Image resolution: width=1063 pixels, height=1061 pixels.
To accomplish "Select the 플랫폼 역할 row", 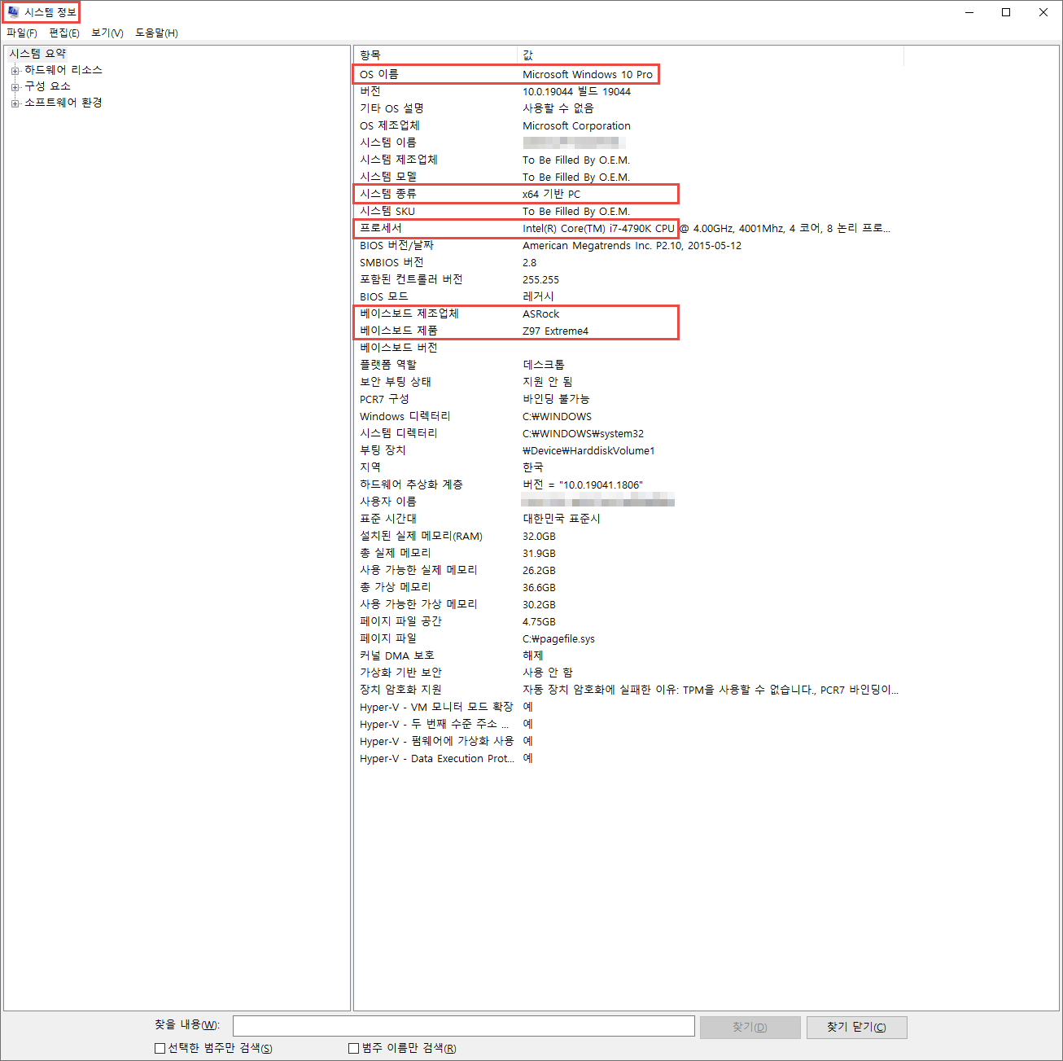I will (629, 365).
